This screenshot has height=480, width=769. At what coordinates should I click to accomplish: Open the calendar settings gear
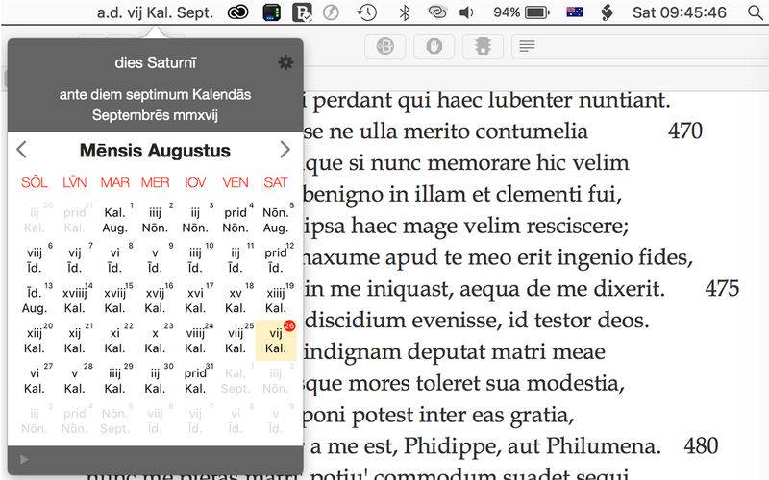285,62
